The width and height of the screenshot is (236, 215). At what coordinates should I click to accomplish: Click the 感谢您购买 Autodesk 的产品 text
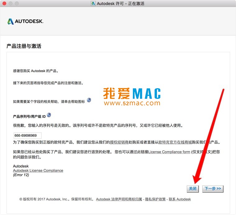click(x=36, y=71)
